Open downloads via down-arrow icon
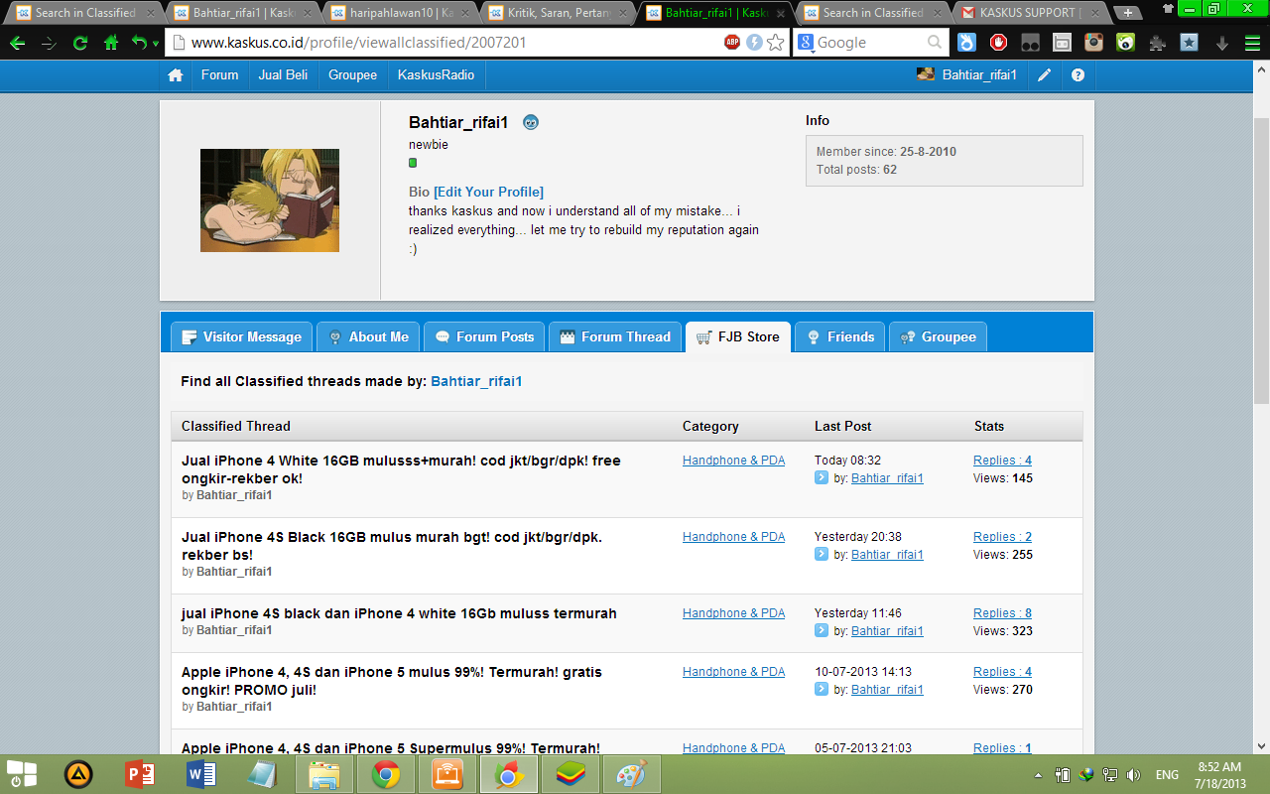The width and height of the screenshot is (1270, 794). click(1222, 44)
